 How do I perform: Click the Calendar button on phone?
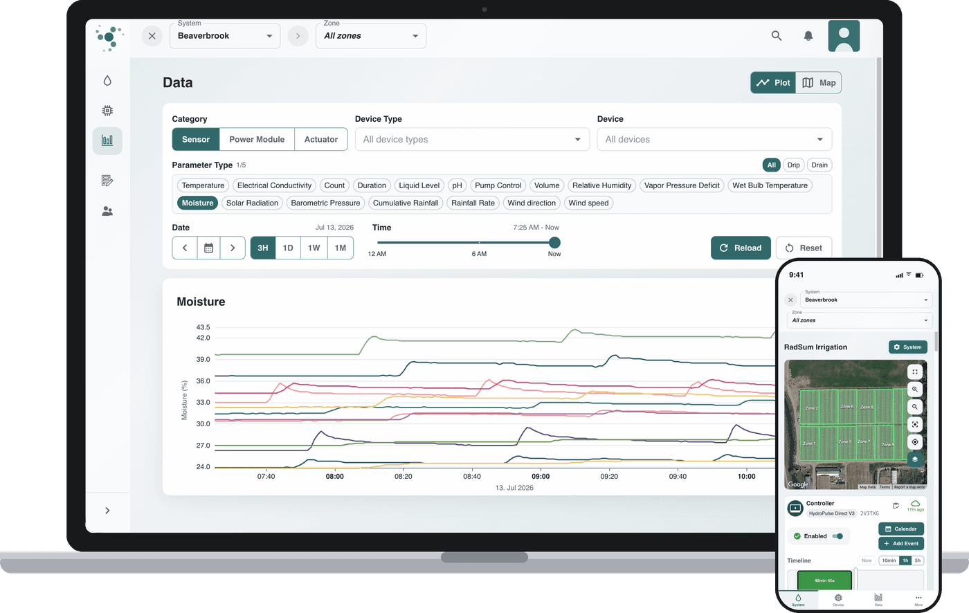pos(901,529)
